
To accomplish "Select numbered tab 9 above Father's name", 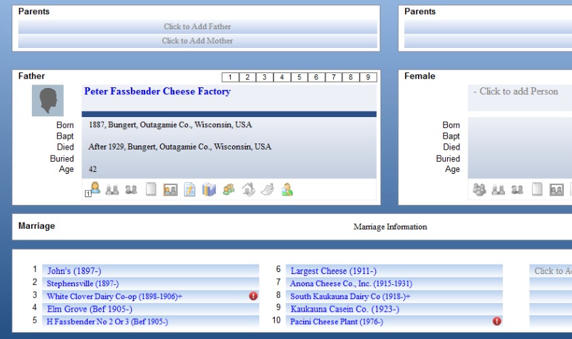I will [x=368, y=77].
